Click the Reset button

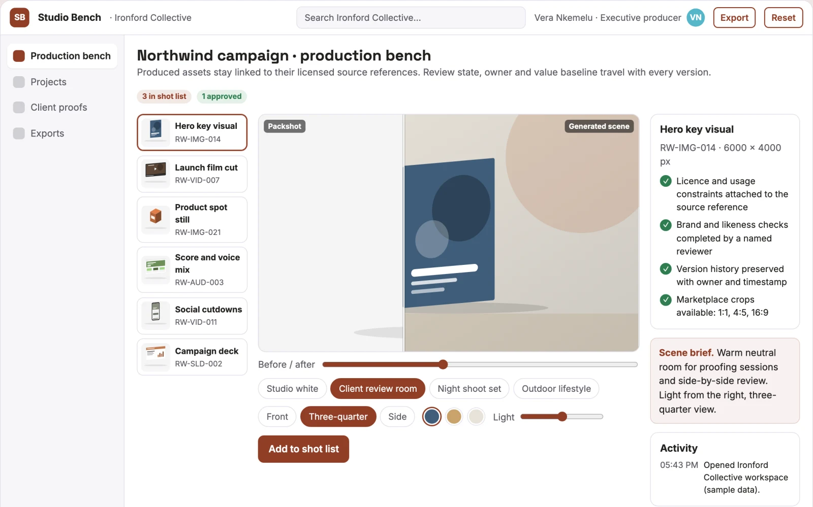tap(783, 17)
